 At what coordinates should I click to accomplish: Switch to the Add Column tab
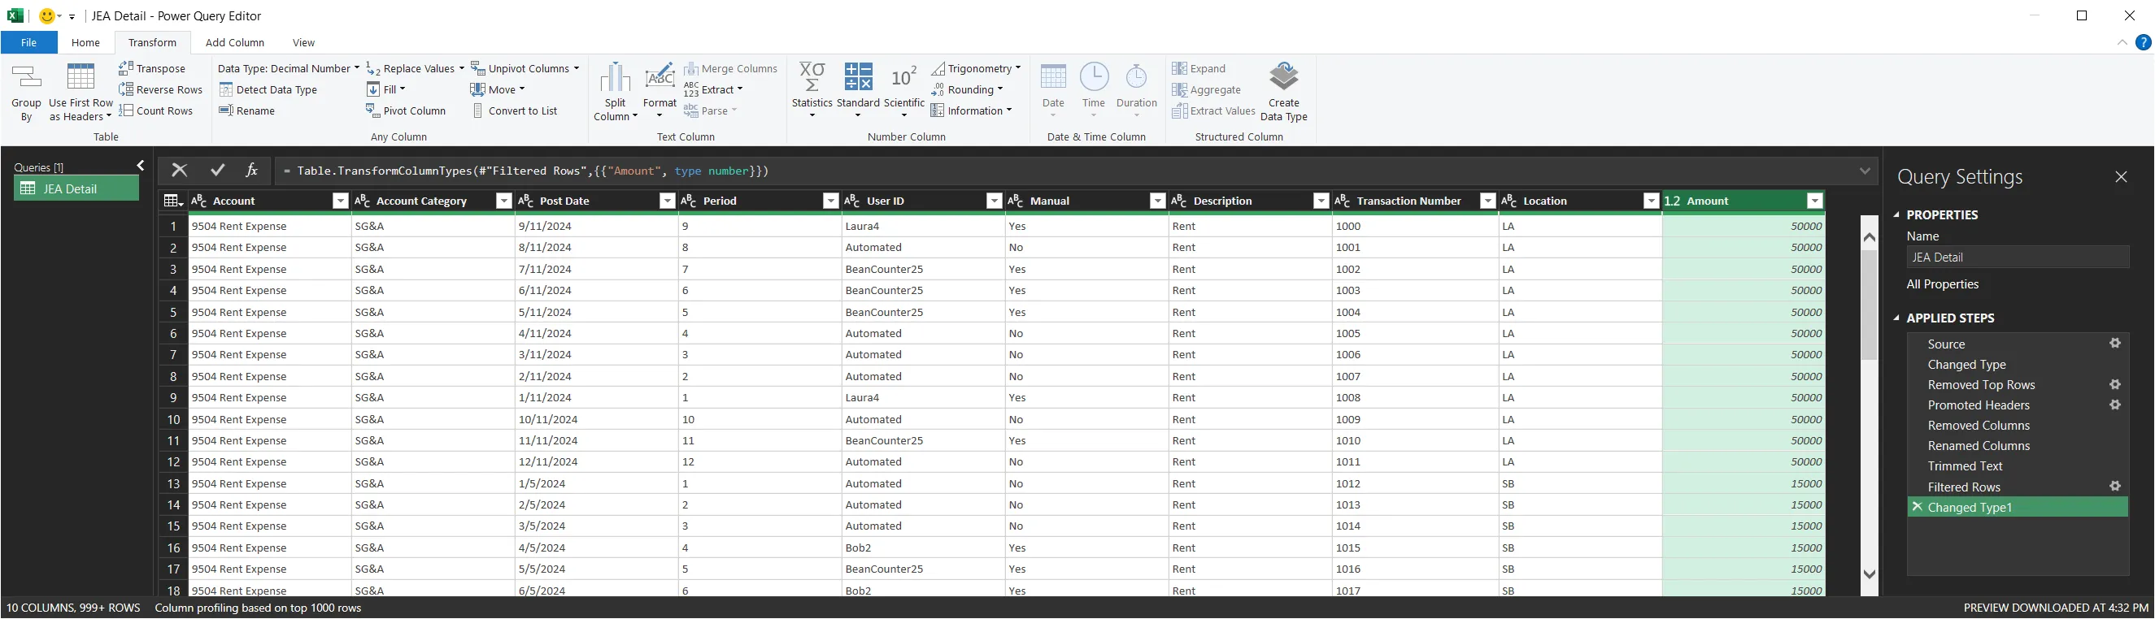235,42
